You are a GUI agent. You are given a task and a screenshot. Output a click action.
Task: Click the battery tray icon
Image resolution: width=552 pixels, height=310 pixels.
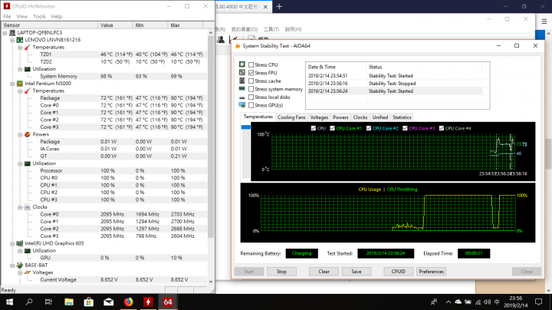tap(468, 302)
